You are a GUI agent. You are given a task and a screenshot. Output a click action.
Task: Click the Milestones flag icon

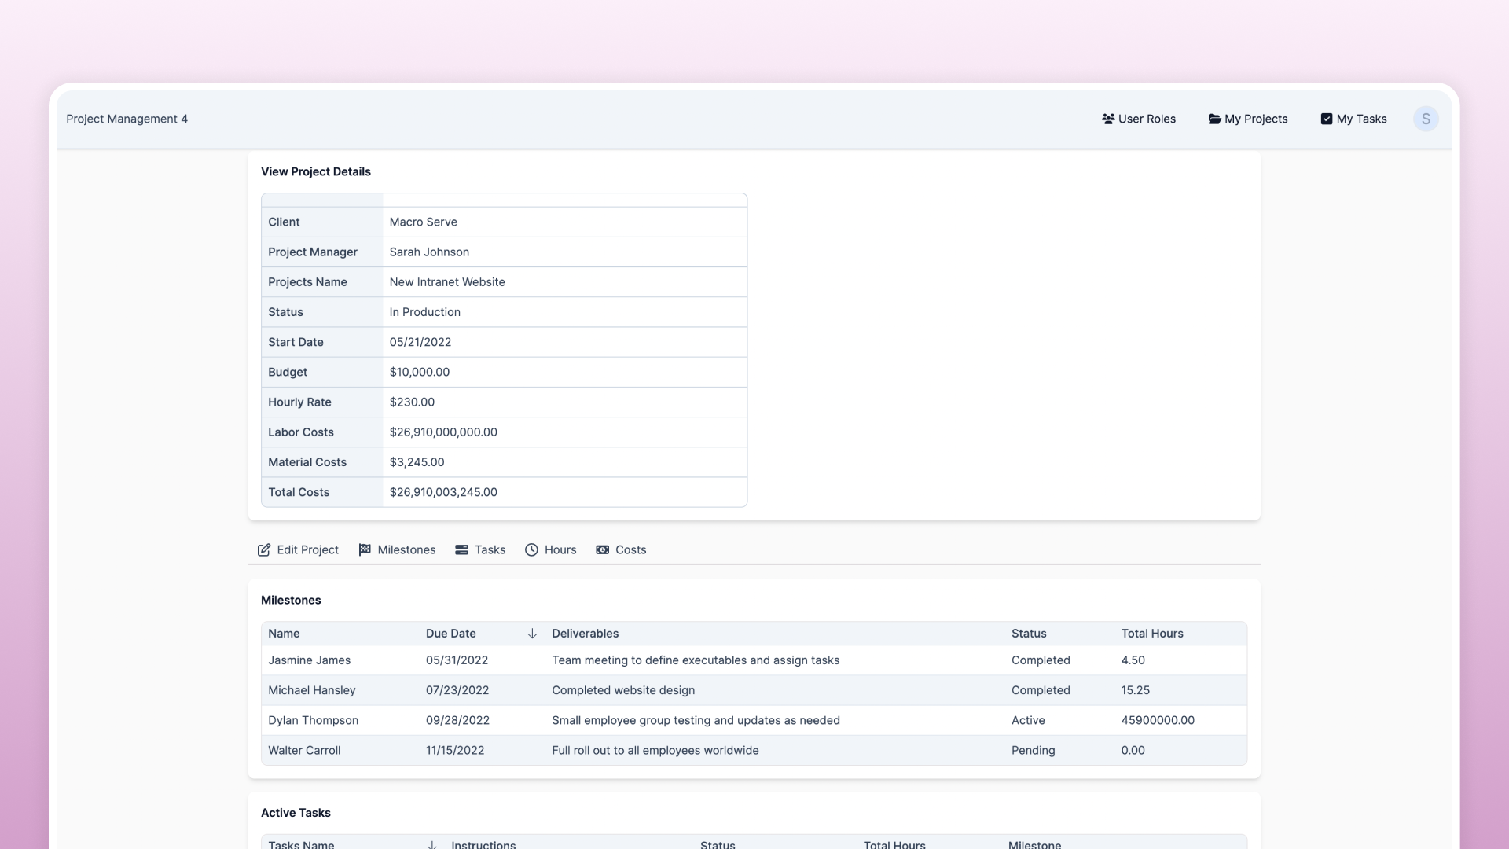(365, 550)
